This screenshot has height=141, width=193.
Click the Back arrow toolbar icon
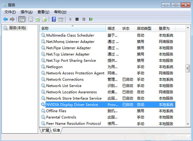coord(5,19)
